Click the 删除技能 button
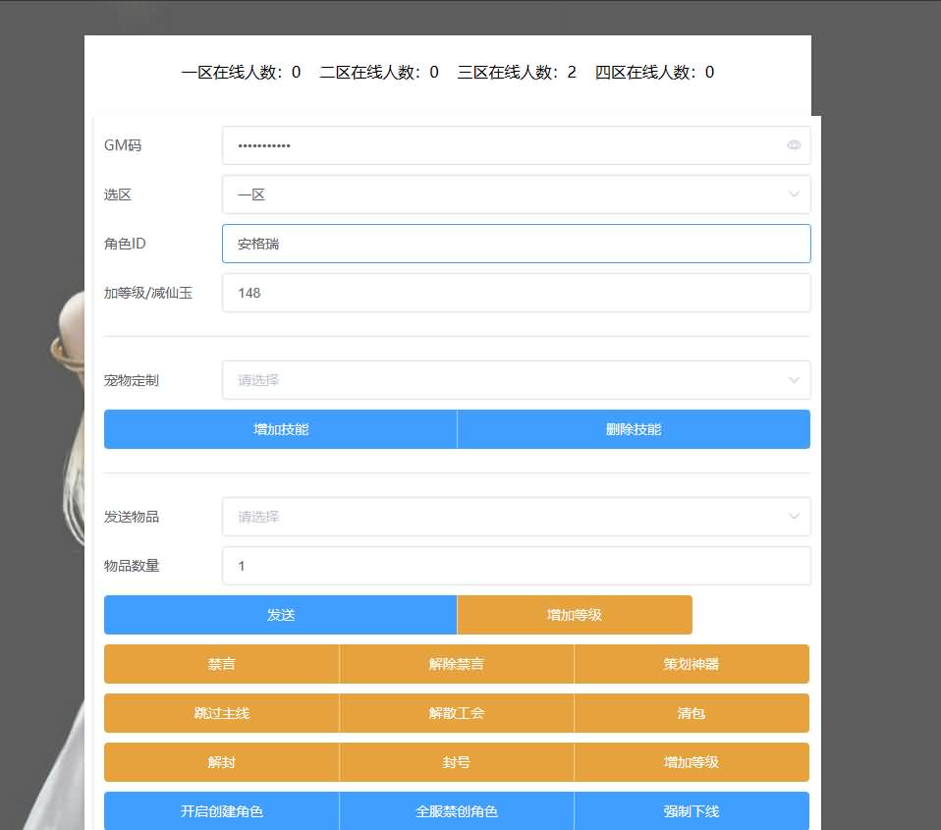The height and width of the screenshot is (830, 941). (634, 429)
